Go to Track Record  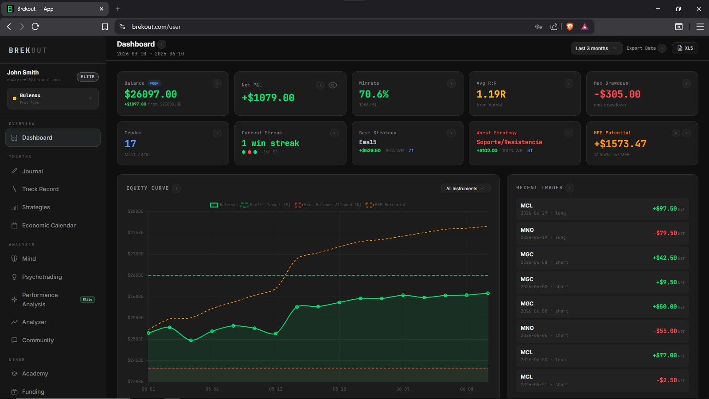click(x=53, y=189)
